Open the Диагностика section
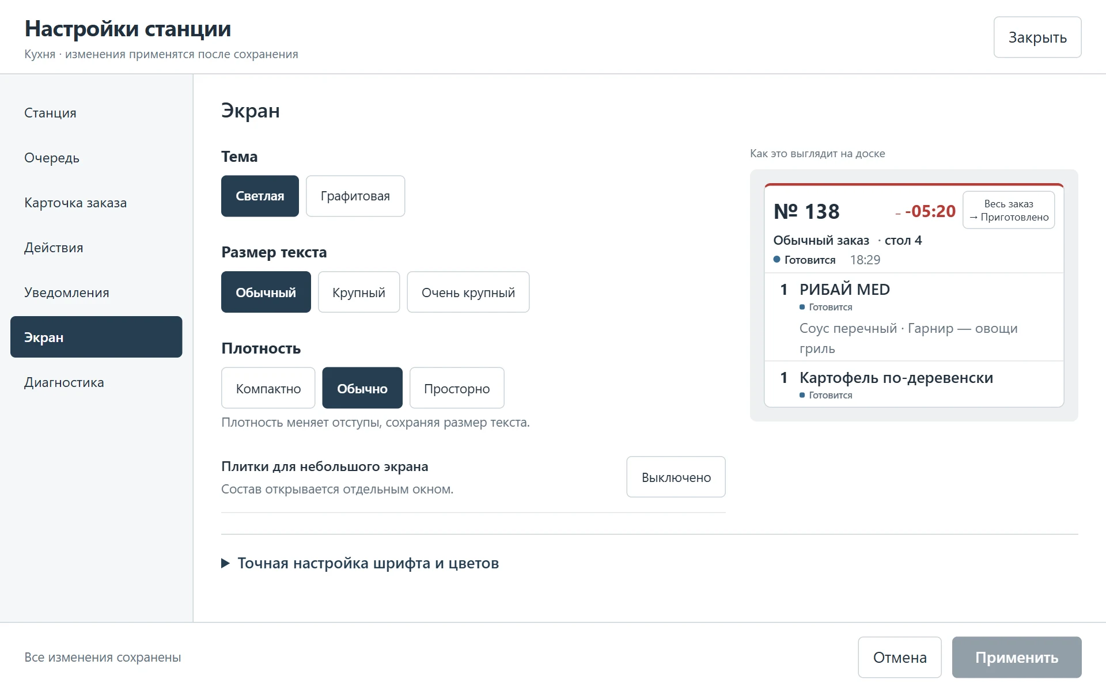This screenshot has width=1106, height=691. tap(96, 382)
